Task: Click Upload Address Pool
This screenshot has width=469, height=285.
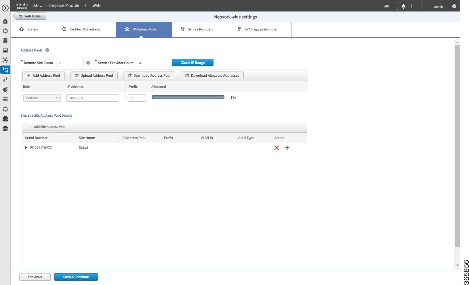Action: (94, 76)
